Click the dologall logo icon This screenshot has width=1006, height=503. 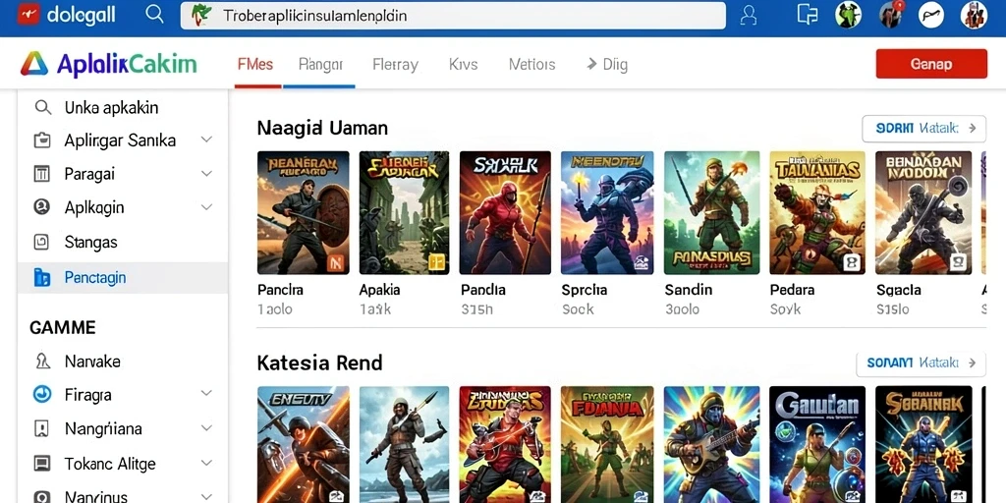click(x=28, y=14)
